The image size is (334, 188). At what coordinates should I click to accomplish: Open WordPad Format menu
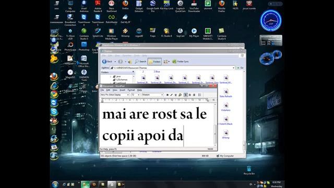click(x=131, y=90)
